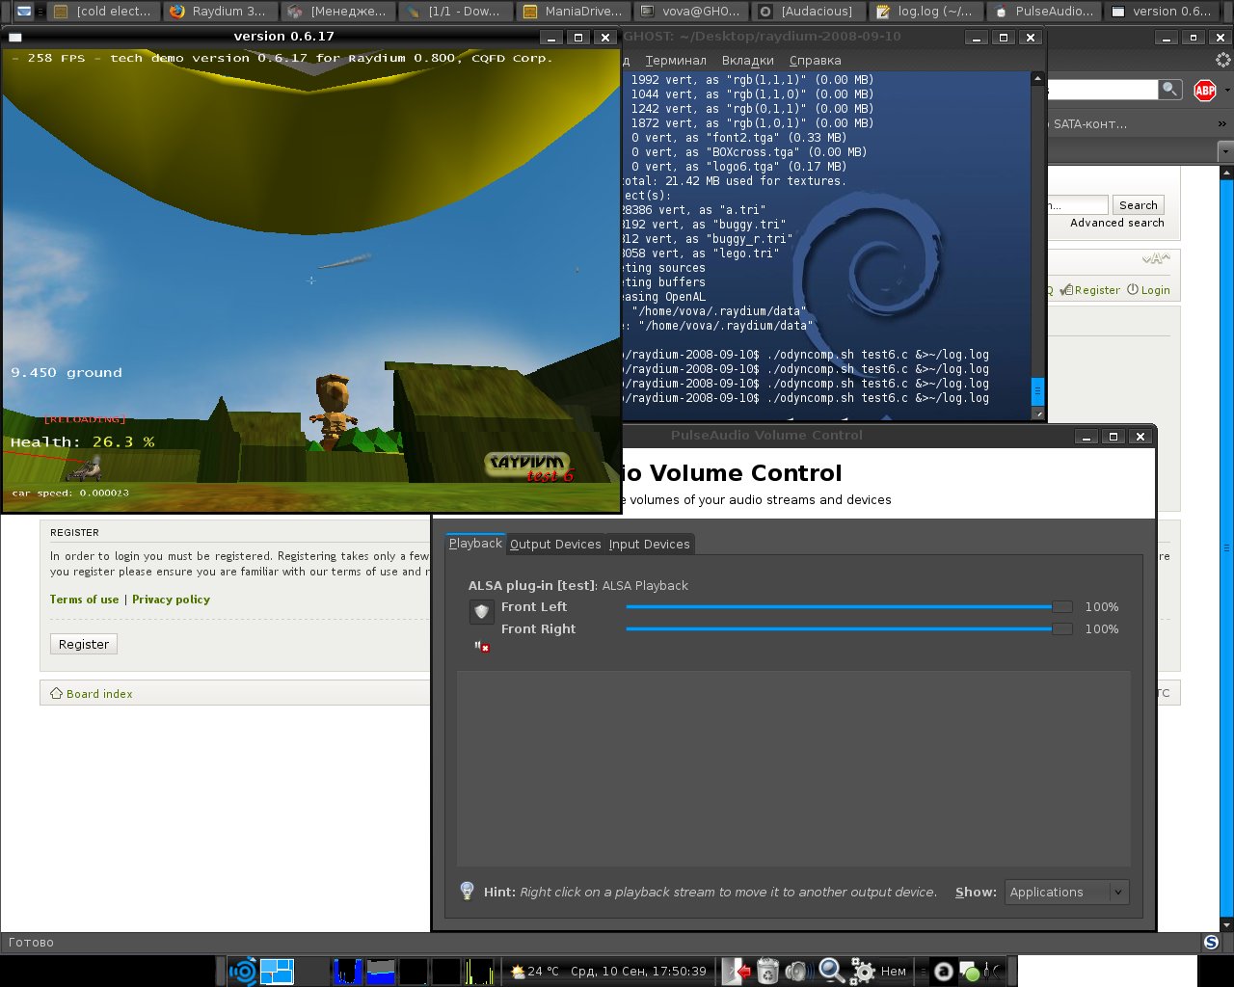Click the green status tray icon
The image size is (1234, 987).
point(971,972)
